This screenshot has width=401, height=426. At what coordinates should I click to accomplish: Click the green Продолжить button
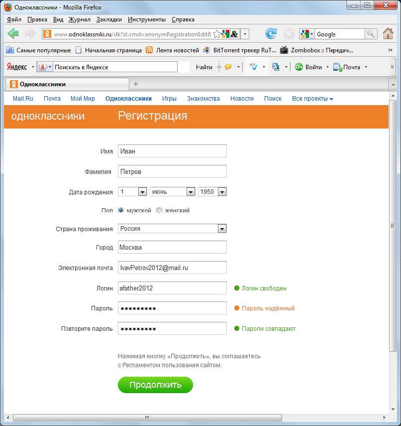click(x=155, y=385)
